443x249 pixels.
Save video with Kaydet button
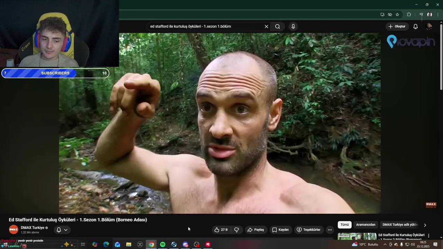coord(281,230)
